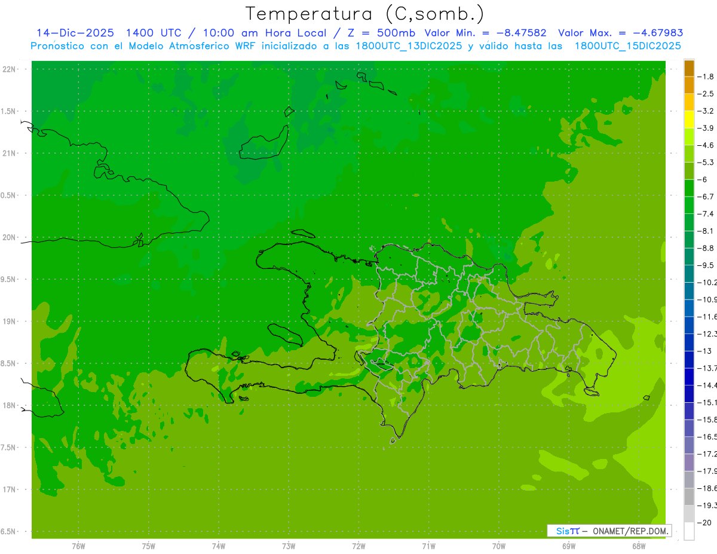Viewport: 717px width, 554px height.
Task: Click the '-13.7' colorbar label
Action: pos(707,368)
